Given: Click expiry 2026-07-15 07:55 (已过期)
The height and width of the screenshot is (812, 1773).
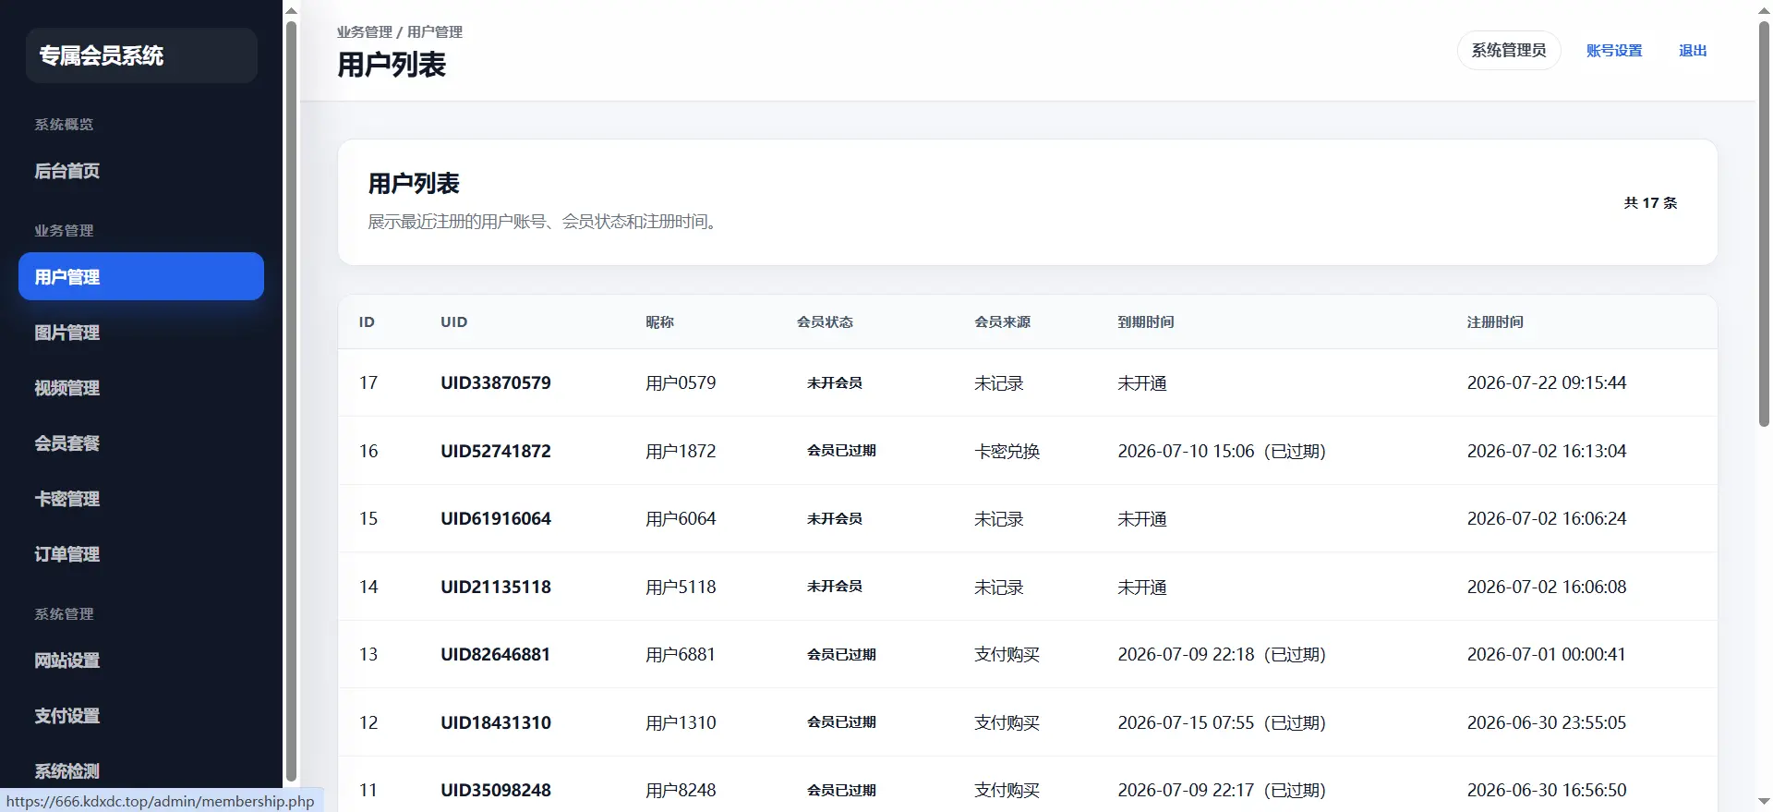Looking at the screenshot, I should [1222, 722].
